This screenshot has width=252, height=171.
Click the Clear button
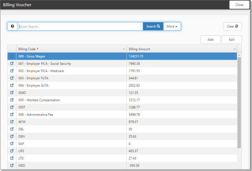pos(232,27)
